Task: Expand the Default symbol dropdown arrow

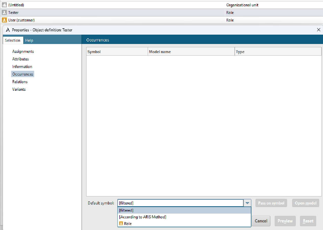Action: tap(247, 203)
